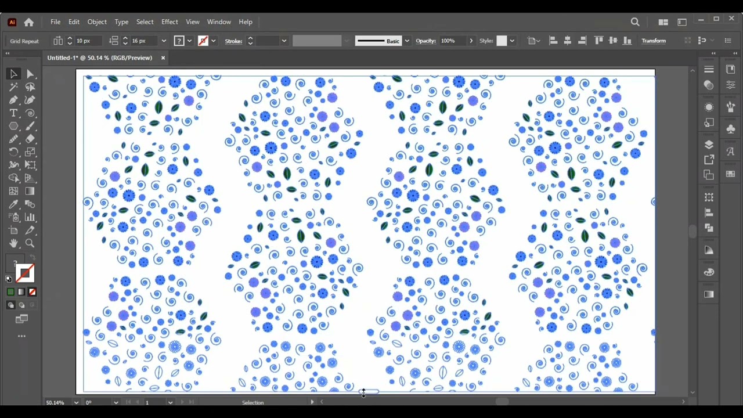The height and width of the screenshot is (418, 743).
Task: Click the Search magnifier in top bar
Action: click(x=635, y=22)
